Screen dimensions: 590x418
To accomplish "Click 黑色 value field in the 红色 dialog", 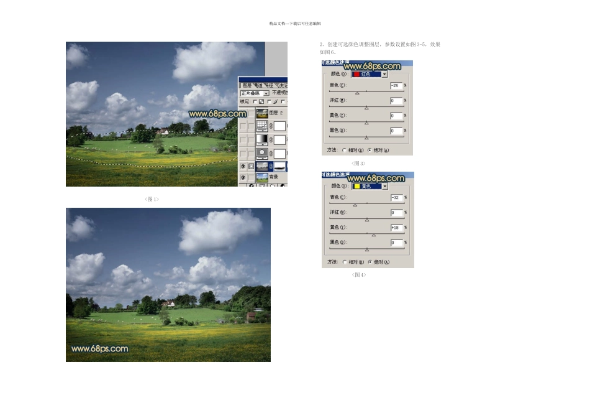I will pyautogui.click(x=397, y=131).
